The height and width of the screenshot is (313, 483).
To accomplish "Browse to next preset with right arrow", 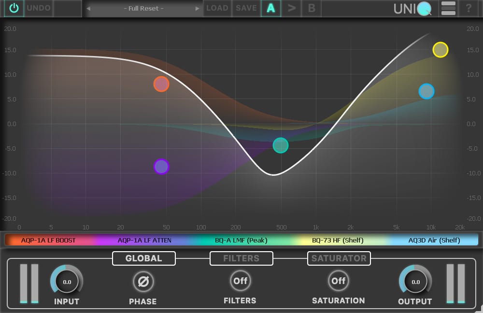I will click(x=197, y=8).
